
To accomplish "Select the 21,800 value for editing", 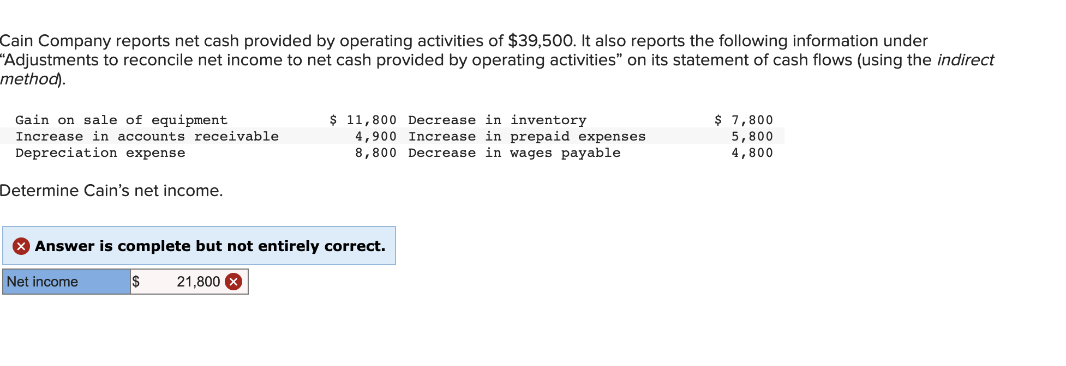I will pyautogui.click(x=198, y=282).
